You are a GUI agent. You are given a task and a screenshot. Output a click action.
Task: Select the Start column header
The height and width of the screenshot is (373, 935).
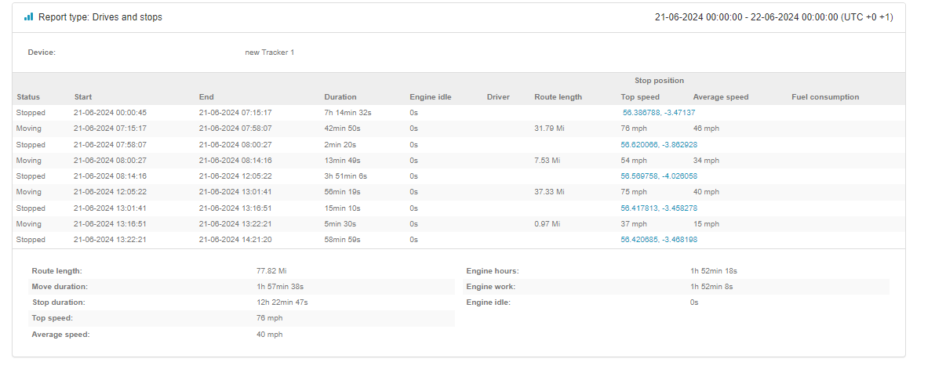[x=83, y=97]
